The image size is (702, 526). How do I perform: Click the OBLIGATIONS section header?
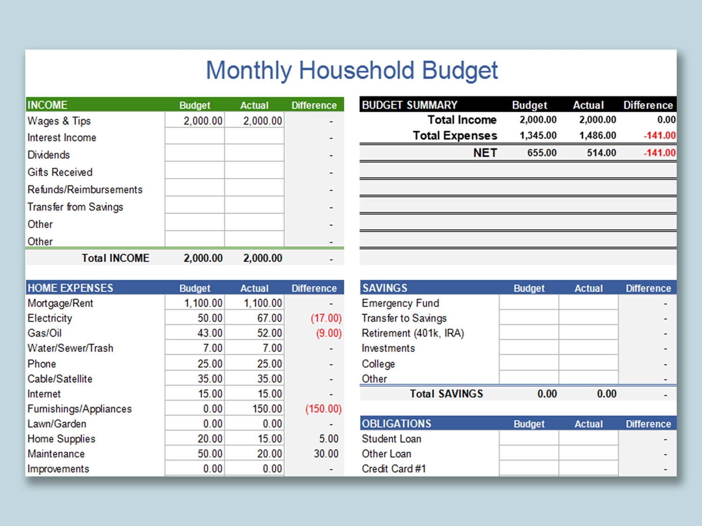(396, 424)
